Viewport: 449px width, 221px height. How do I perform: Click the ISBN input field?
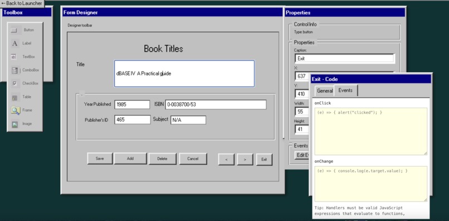[216, 104]
